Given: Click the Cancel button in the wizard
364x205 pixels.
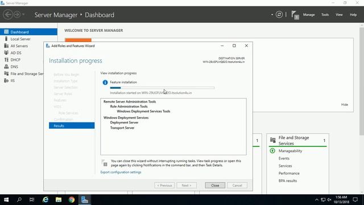Looking at the screenshot, I should click(x=237, y=185).
